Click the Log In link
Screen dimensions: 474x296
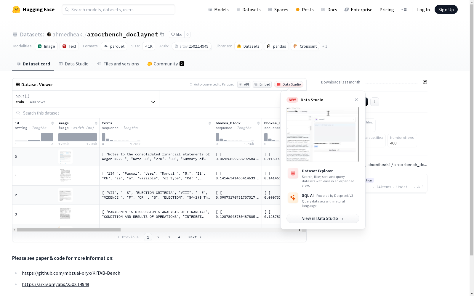tap(423, 9)
